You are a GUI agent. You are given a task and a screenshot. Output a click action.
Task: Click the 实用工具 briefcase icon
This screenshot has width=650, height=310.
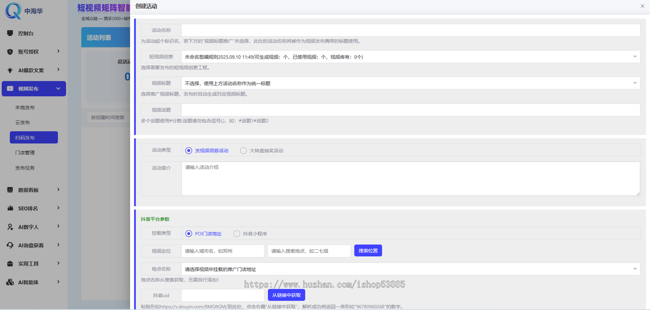10,264
